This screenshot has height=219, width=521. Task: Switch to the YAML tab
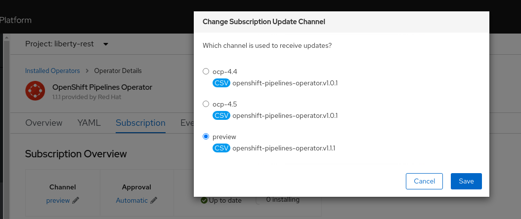89,123
